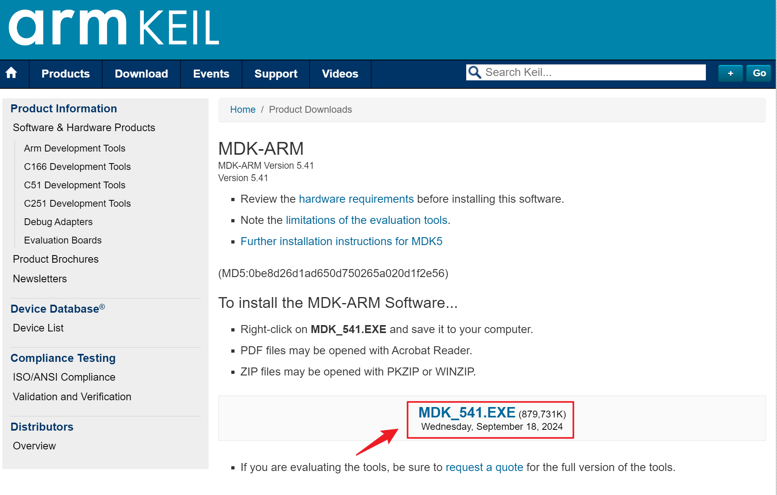This screenshot has height=495, width=777.
Task: Select Debug Adapters in sidebar
Action: (58, 222)
